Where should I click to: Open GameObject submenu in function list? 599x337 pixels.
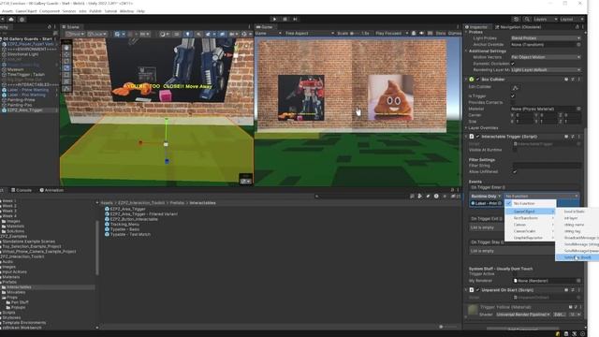(531, 212)
